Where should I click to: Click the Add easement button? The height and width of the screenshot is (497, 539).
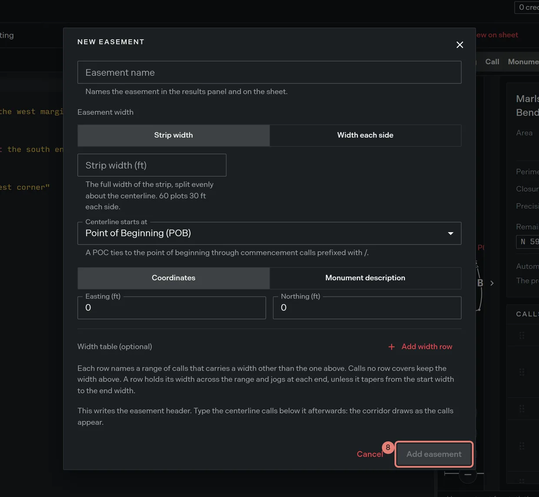(x=434, y=454)
